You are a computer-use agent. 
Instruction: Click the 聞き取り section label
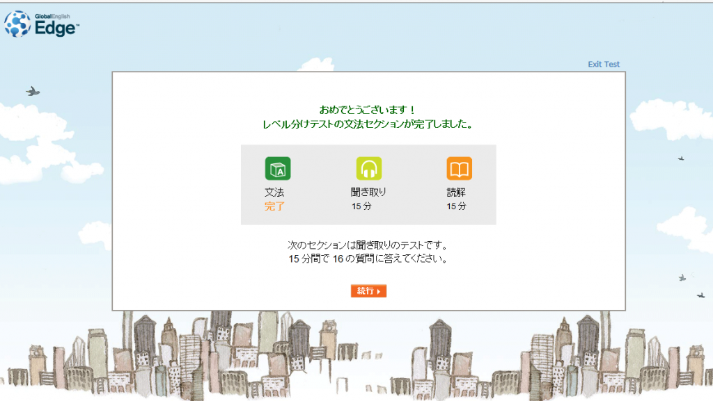[368, 193]
